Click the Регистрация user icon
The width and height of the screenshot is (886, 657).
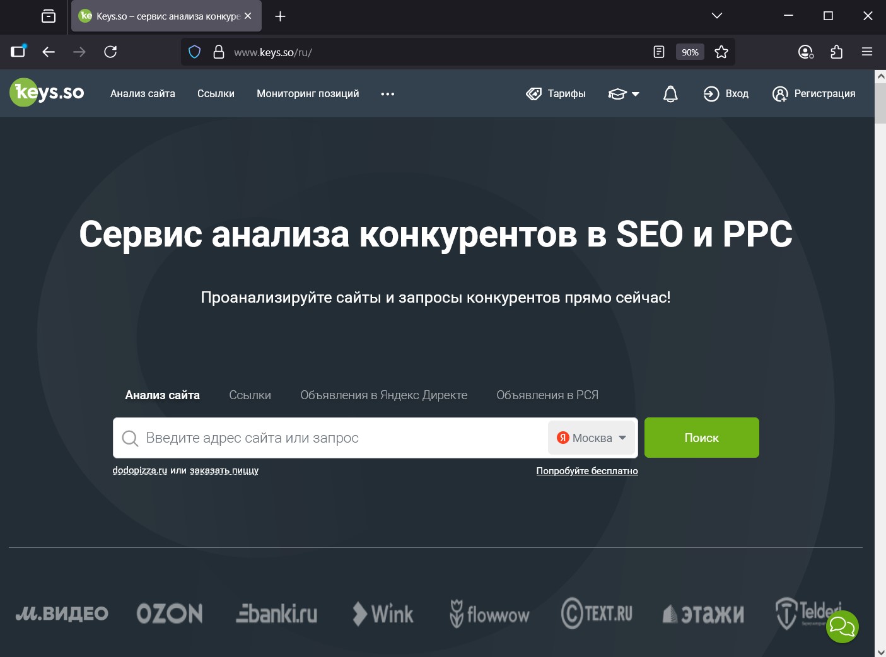780,93
